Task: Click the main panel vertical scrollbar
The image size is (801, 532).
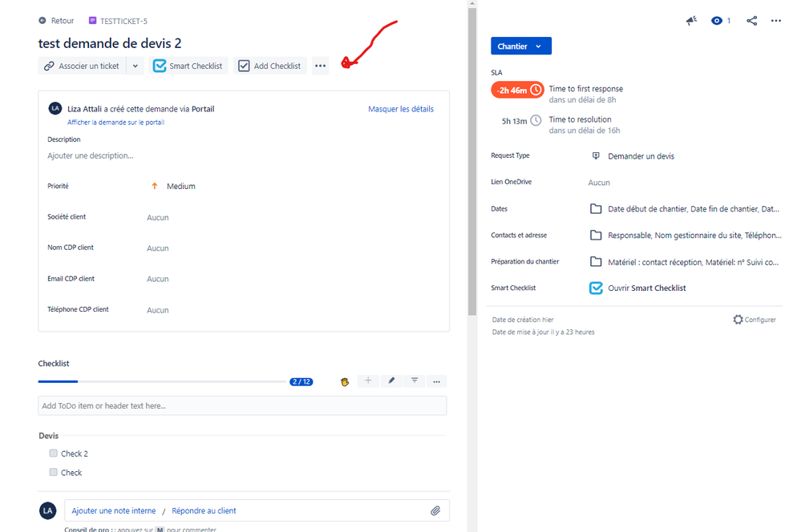Action: coord(472,161)
